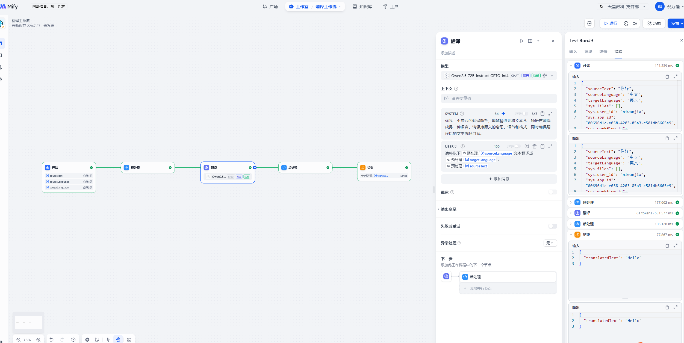The width and height of the screenshot is (684, 343).
Task: Delete the USER message with trash icon
Action: click(535, 146)
